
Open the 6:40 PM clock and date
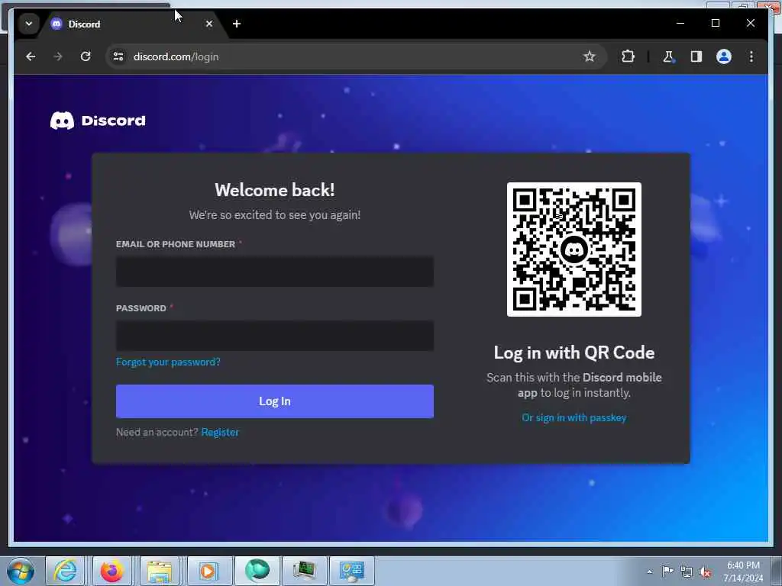pyautogui.click(x=743, y=572)
